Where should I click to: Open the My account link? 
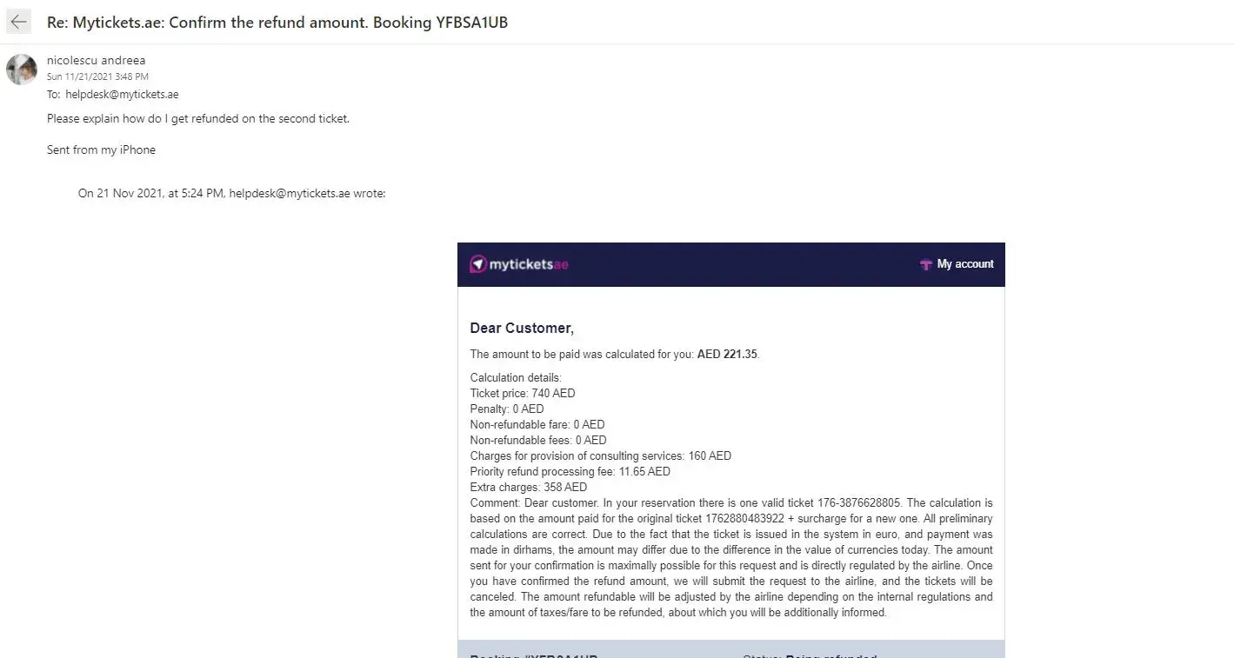click(964, 264)
